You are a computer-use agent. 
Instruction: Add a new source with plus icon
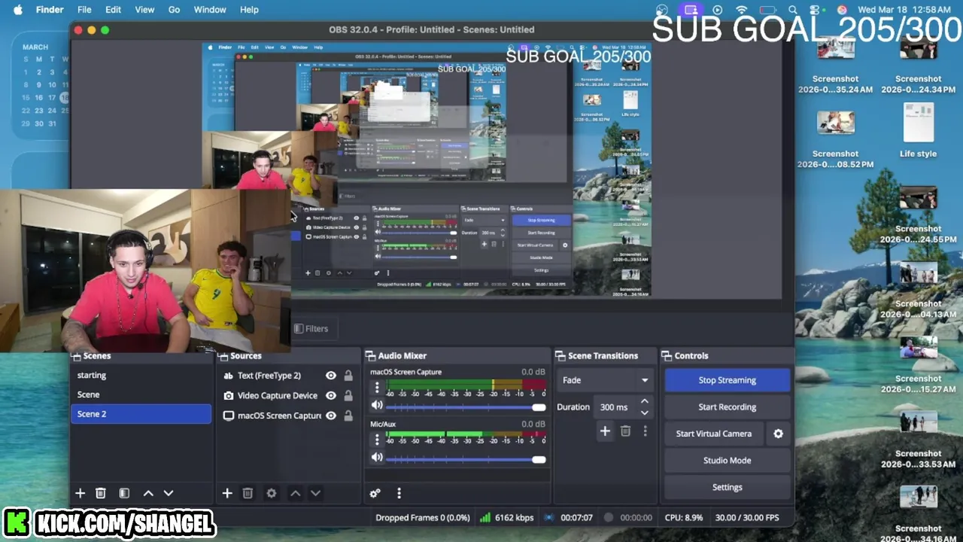[x=226, y=493]
